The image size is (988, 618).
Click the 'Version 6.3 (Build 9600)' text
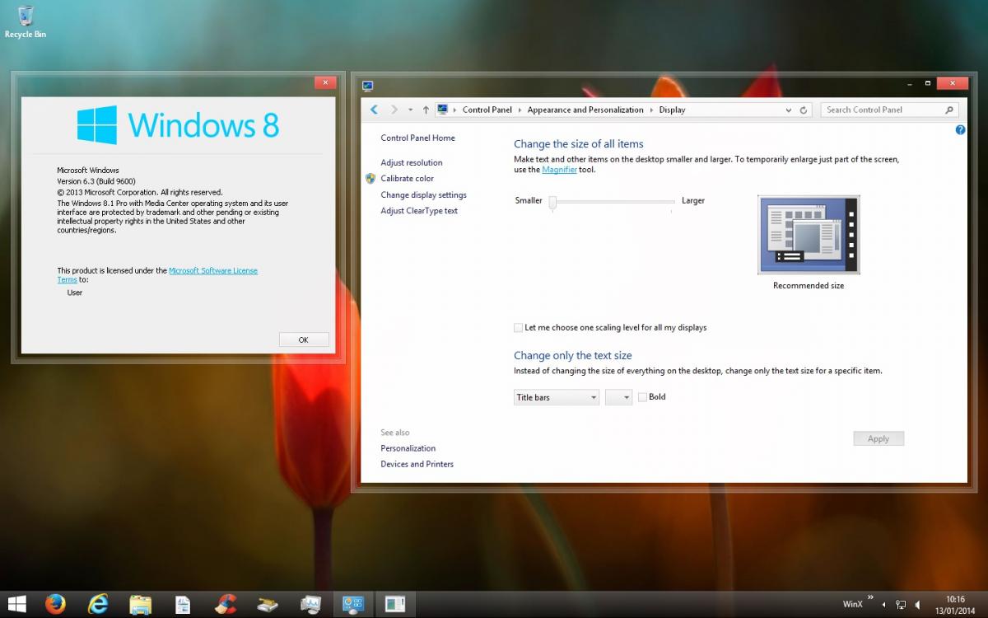(96, 180)
